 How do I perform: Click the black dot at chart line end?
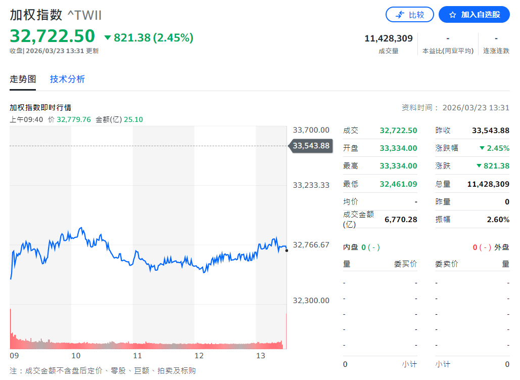287,250
